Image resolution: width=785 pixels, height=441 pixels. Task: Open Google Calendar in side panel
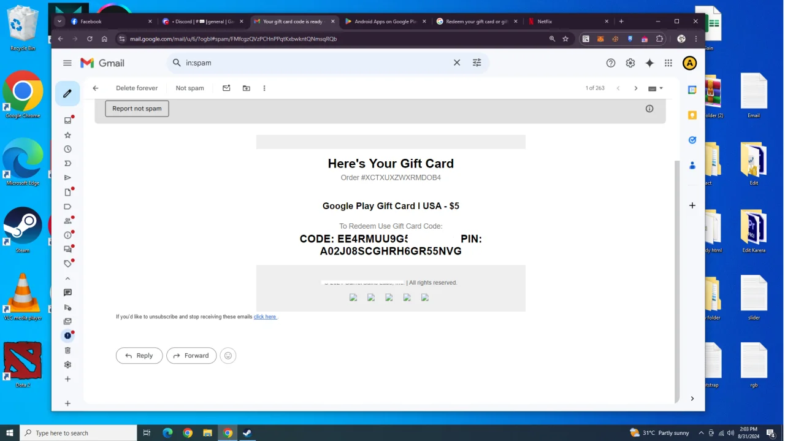(x=692, y=90)
